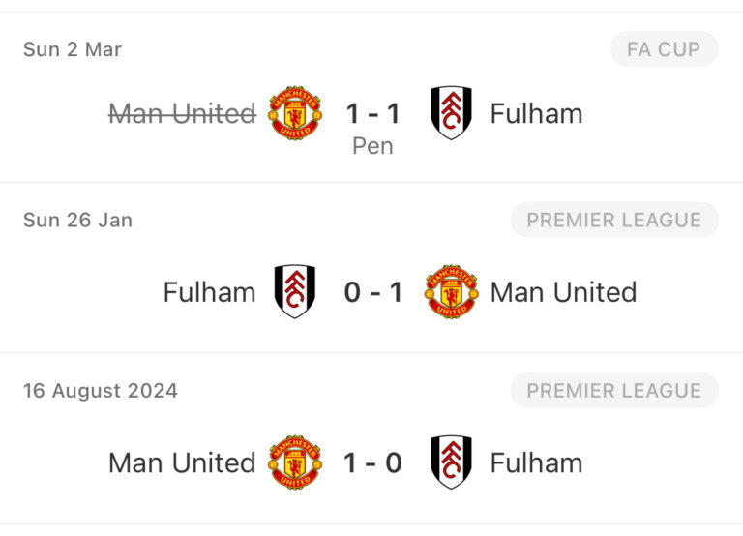743x536 pixels.
Task: Click Fulham team name in FA Cup match
Action: 536,114
